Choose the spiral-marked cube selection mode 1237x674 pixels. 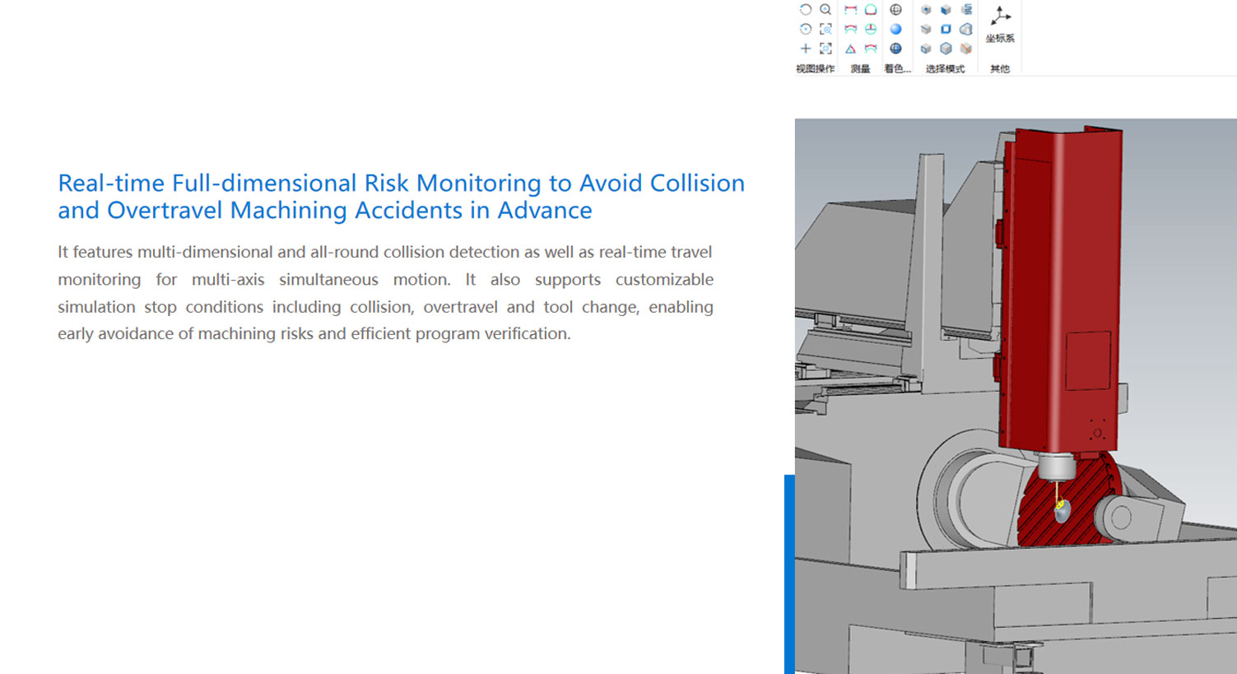click(x=966, y=10)
